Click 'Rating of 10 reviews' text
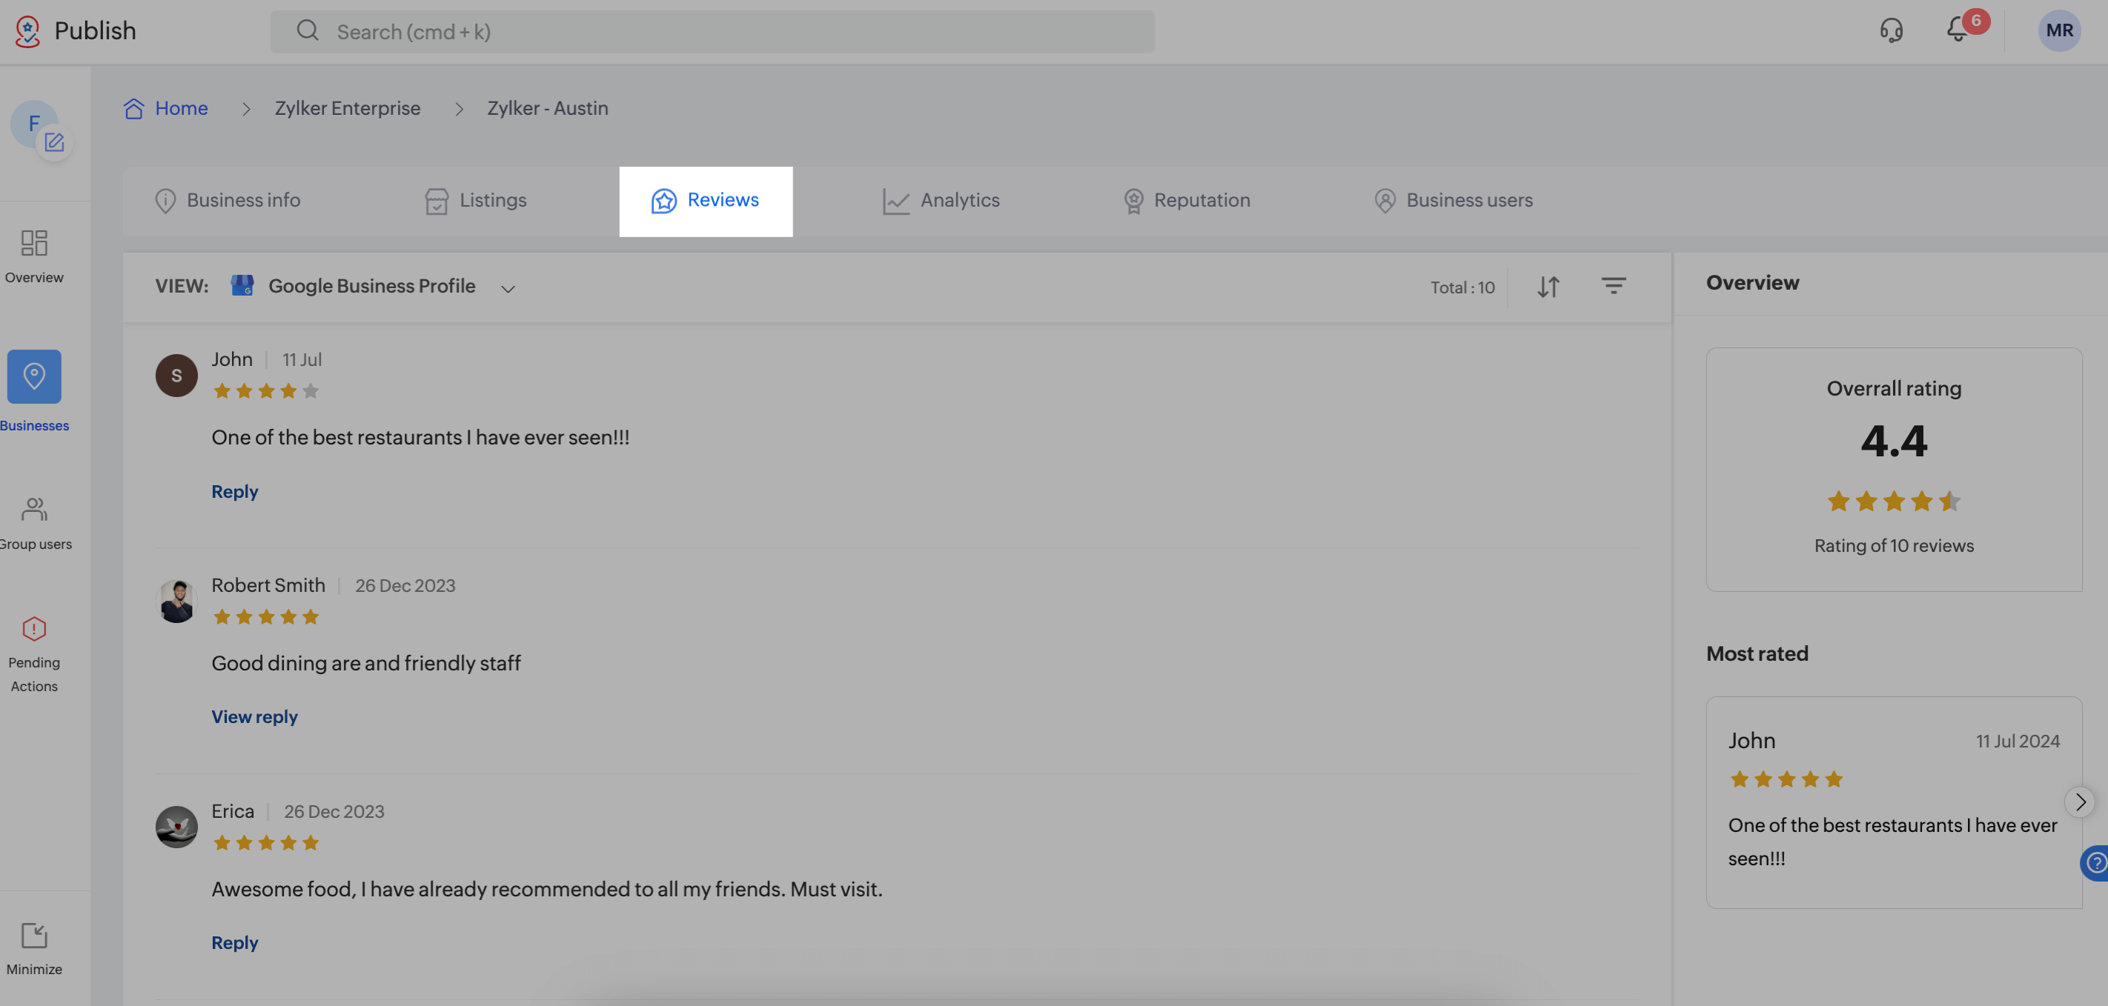This screenshot has width=2108, height=1006. point(1894,545)
